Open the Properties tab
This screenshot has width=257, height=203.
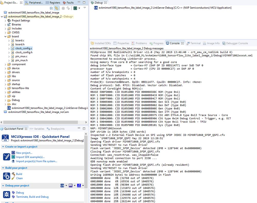(121, 43)
